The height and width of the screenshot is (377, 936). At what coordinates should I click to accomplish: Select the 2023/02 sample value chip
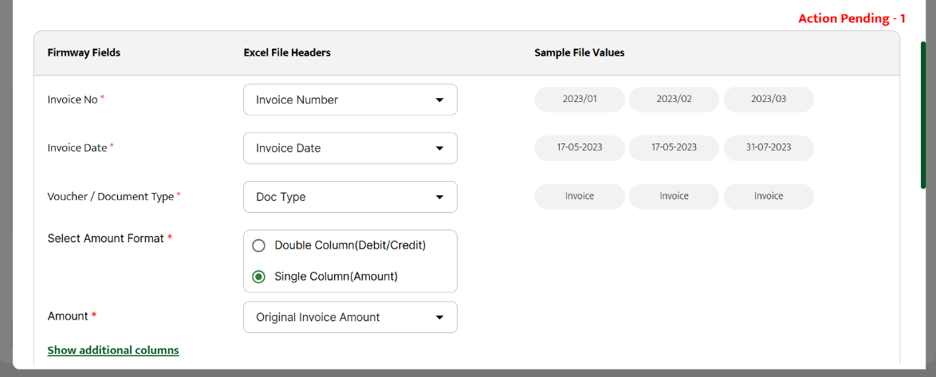point(674,100)
